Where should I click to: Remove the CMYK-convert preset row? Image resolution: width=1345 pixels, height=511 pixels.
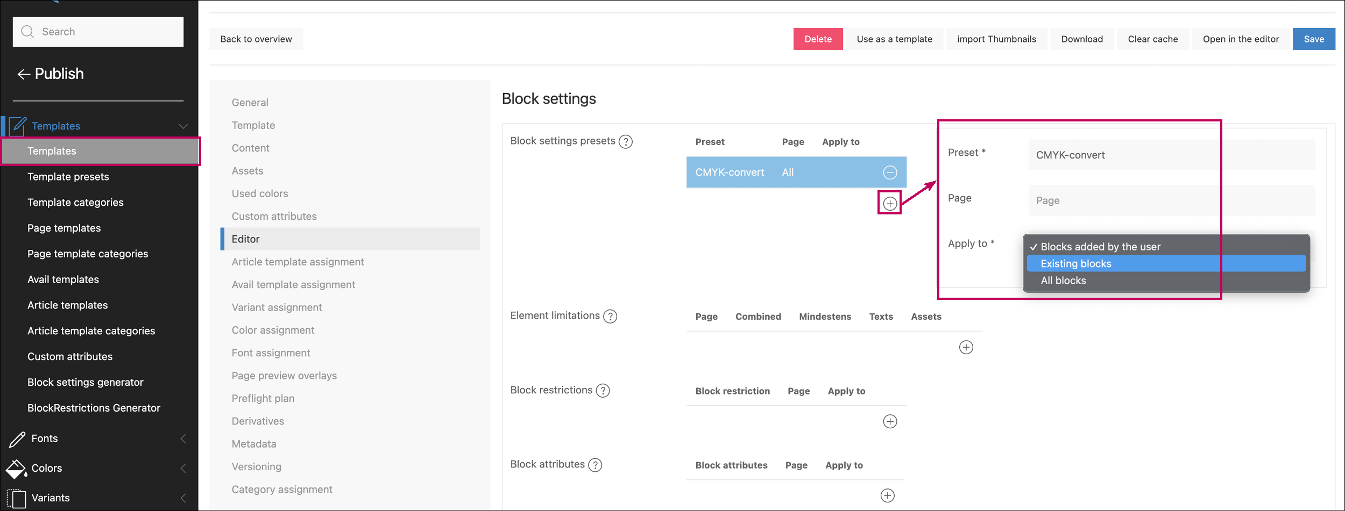click(890, 172)
